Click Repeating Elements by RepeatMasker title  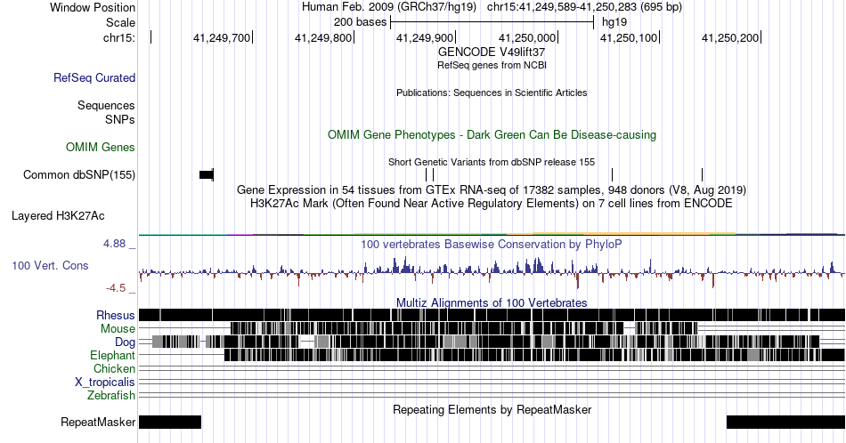coord(492,409)
